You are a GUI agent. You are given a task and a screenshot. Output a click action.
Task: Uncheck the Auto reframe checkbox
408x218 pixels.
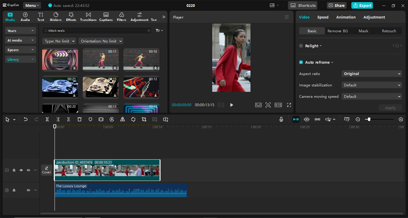click(x=301, y=62)
